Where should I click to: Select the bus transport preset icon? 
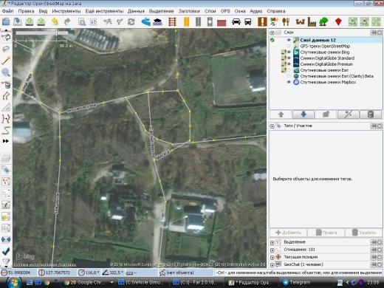tap(248, 22)
